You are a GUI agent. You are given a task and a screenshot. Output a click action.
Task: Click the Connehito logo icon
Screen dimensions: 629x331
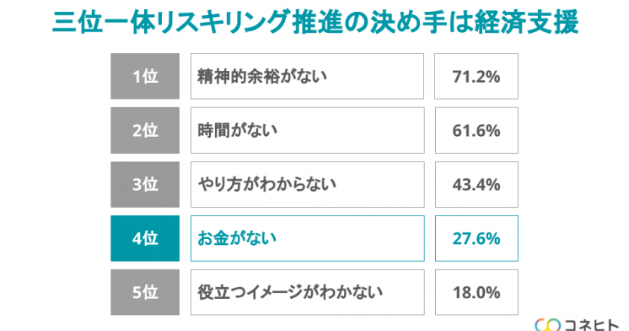[x=547, y=325]
